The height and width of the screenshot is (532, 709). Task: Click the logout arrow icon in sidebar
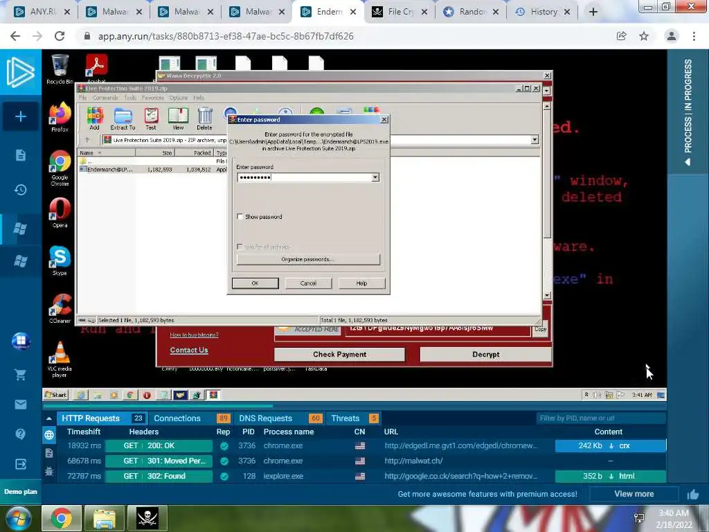[x=20, y=464]
